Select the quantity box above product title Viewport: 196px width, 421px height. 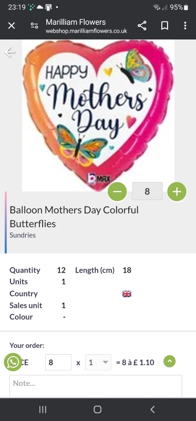[147, 191]
